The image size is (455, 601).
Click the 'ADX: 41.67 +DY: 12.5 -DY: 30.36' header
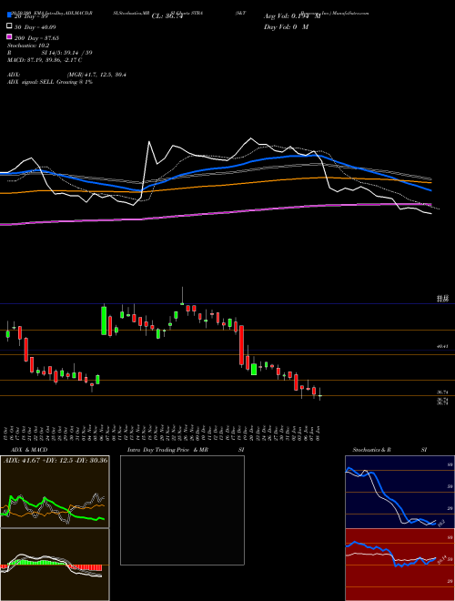(x=56, y=460)
